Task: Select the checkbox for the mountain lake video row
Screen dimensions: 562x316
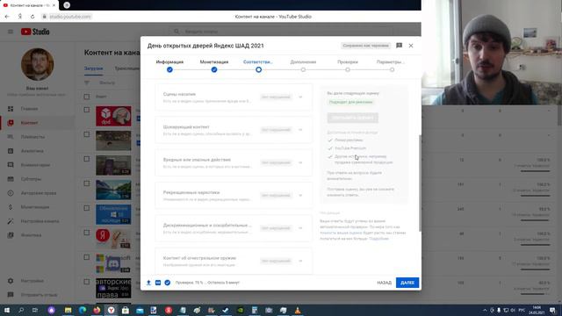Action: [x=87, y=183]
